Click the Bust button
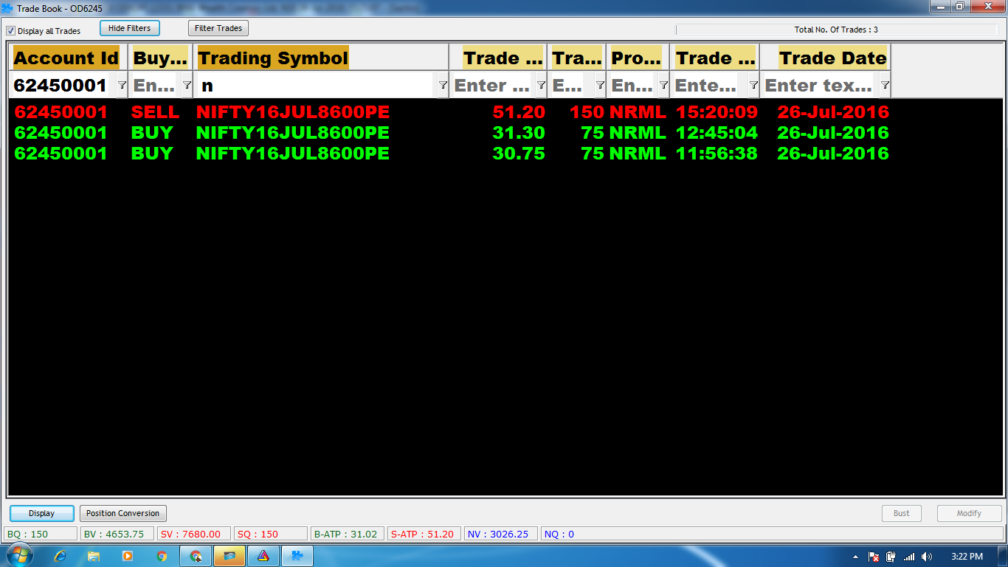1008x567 pixels. pyautogui.click(x=902, y=513)
